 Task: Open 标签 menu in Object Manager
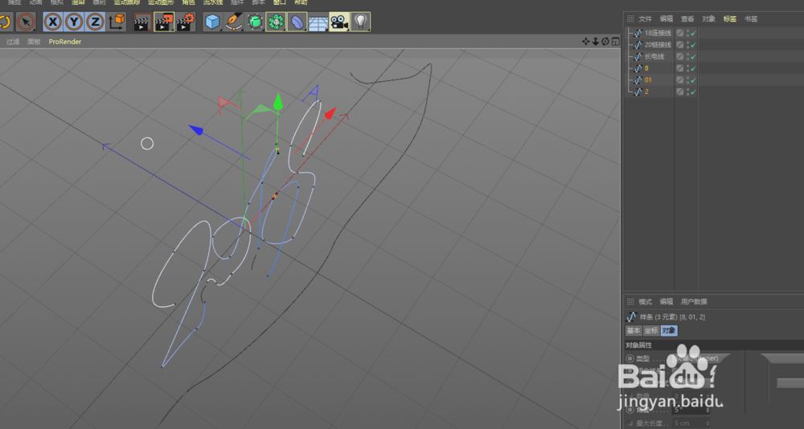(x=730, y=19)
